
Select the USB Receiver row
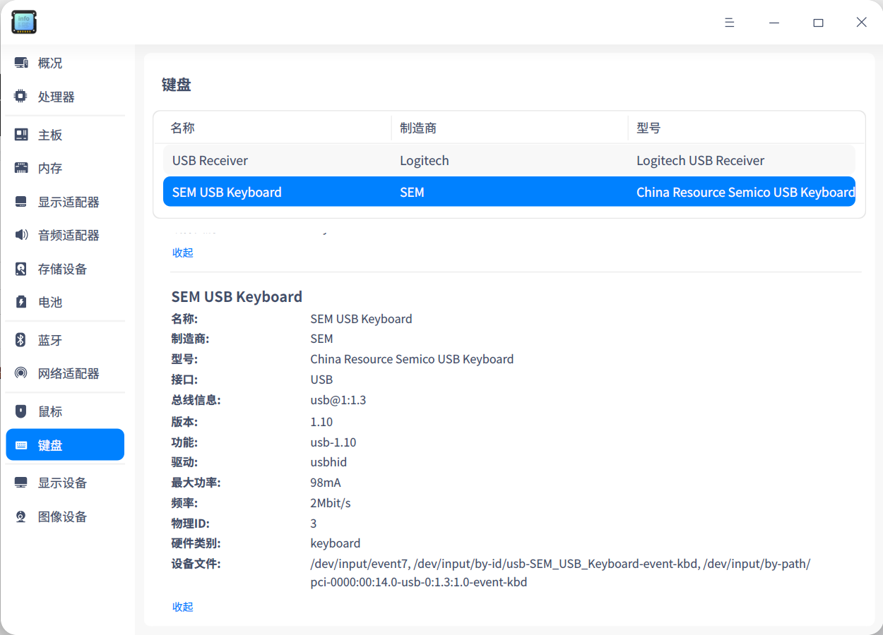tap(509, 161)
